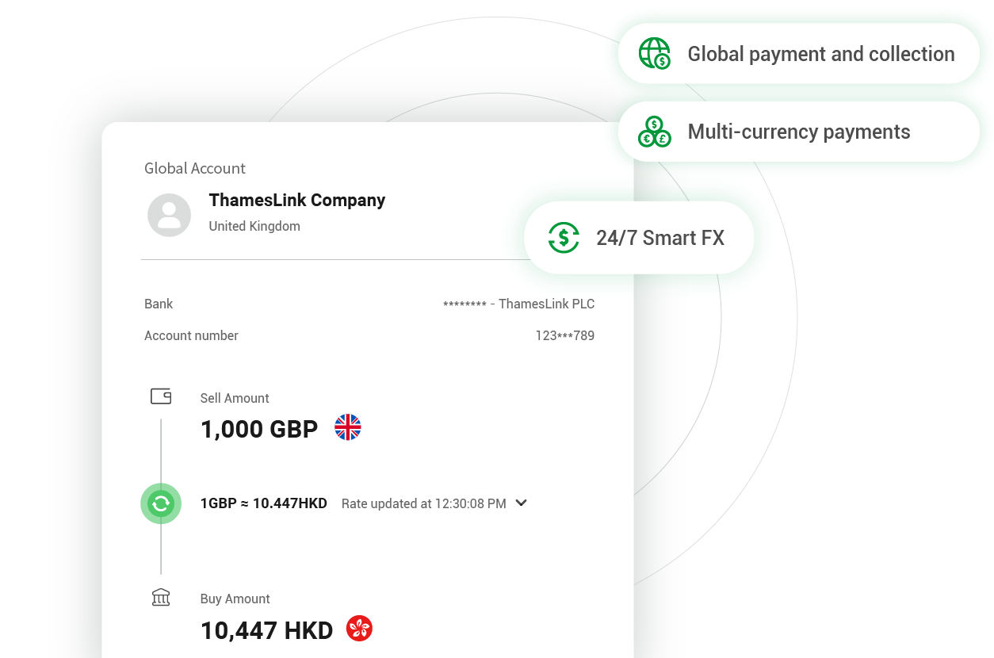Click the 1GBP ≈ 10.447HKD rate text
The height and width of the screenshot is (658, 994).
pos(264,503)
